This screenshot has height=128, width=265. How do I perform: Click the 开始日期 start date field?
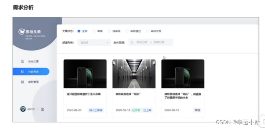tap(142, 42)
